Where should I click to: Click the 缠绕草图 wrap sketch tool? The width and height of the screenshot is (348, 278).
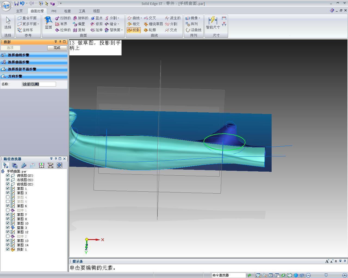pos(153,24)
